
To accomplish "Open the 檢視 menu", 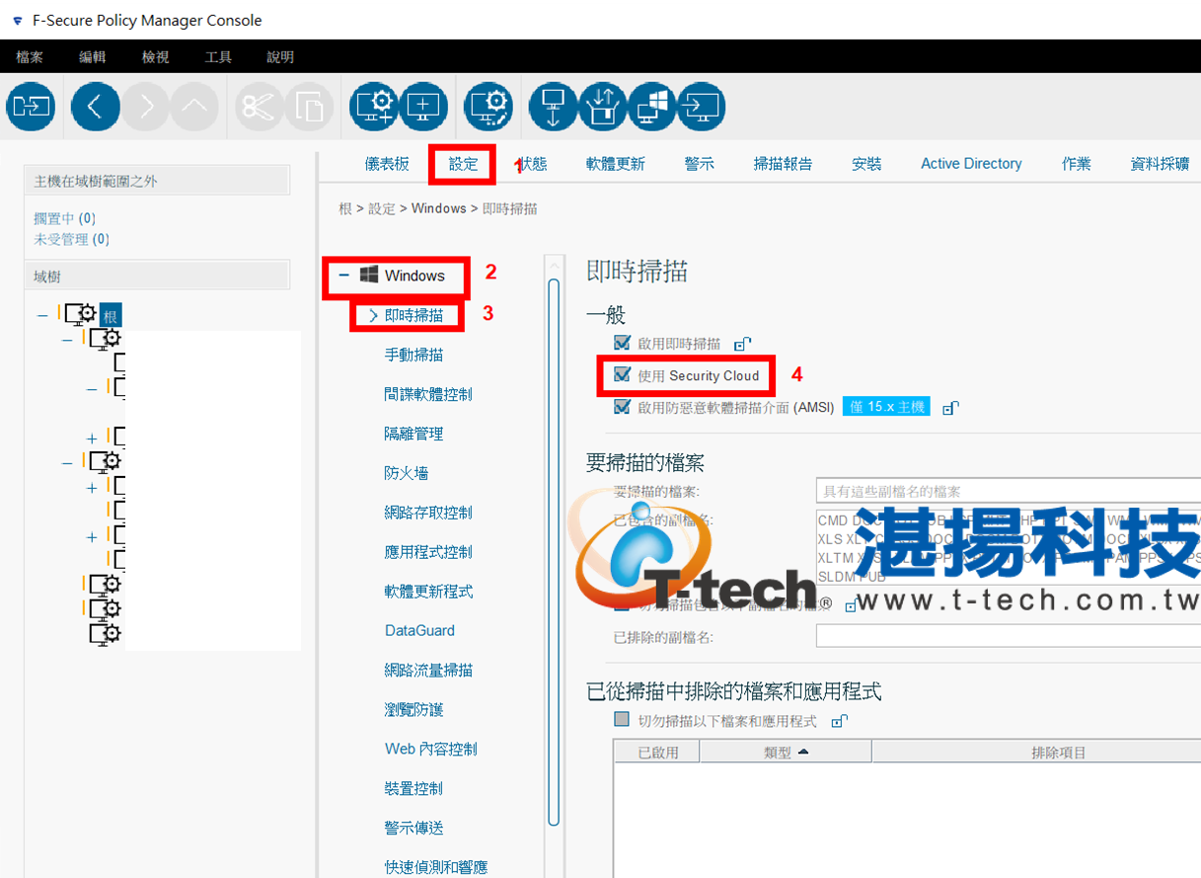I will 156,57.
